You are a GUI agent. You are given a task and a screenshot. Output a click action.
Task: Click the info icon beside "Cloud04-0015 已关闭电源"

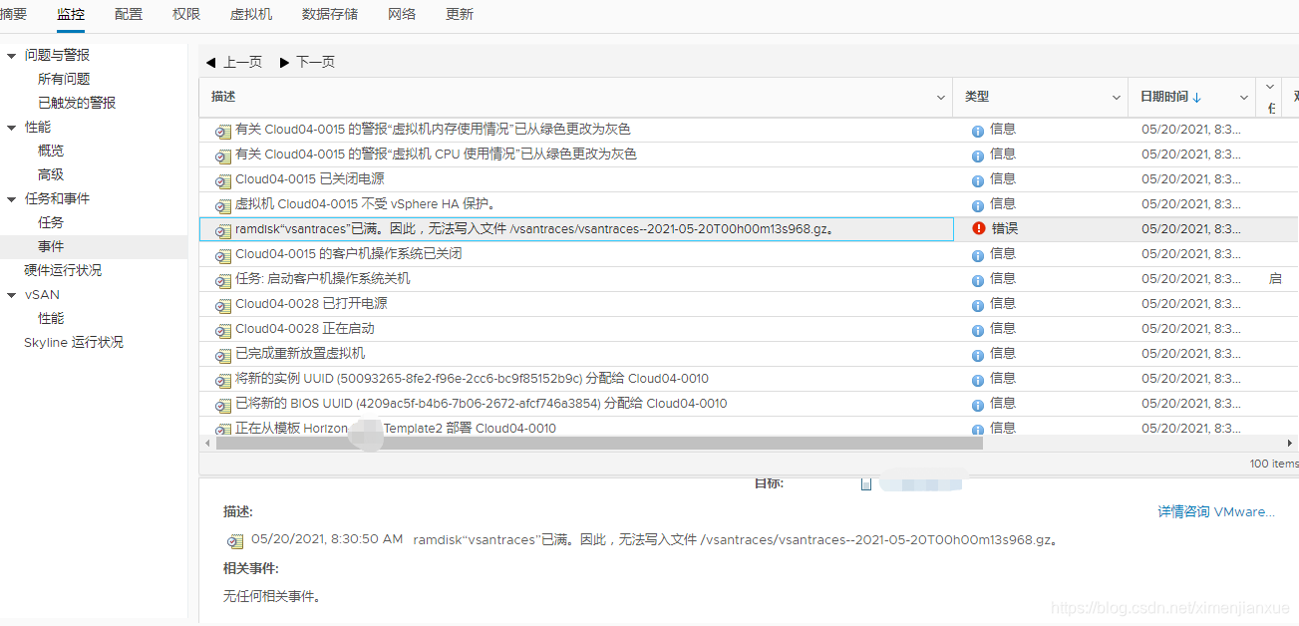point(977,179)
